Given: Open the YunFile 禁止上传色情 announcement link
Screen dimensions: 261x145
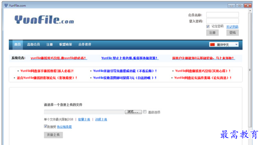Looking at the screenshot, I should pyautogui.click(x=130, y=58).
